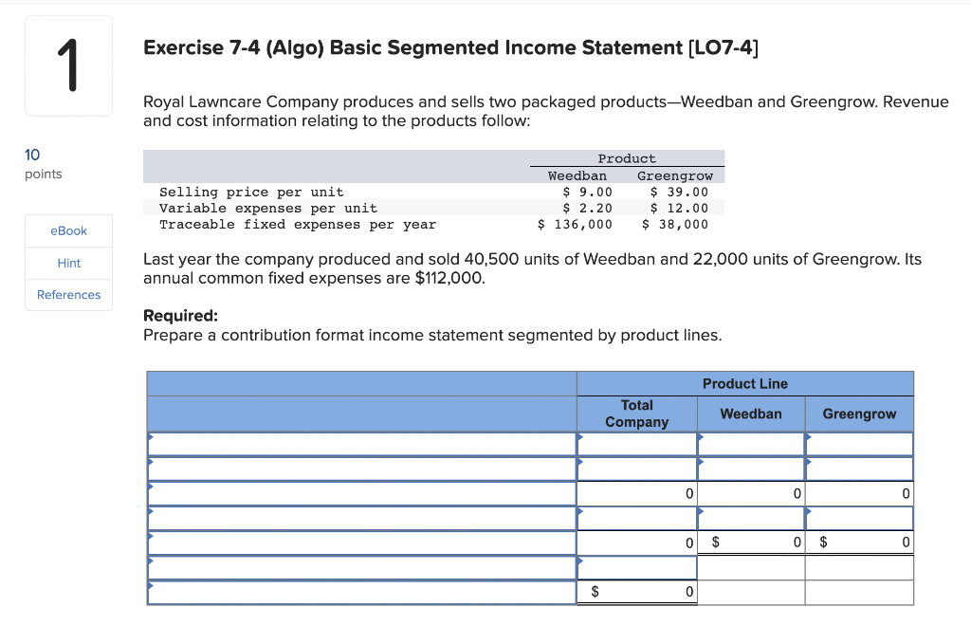Viewport: 971px width, 625px height.
Task: Click the bottom $0 total cell
Action: 637,592
